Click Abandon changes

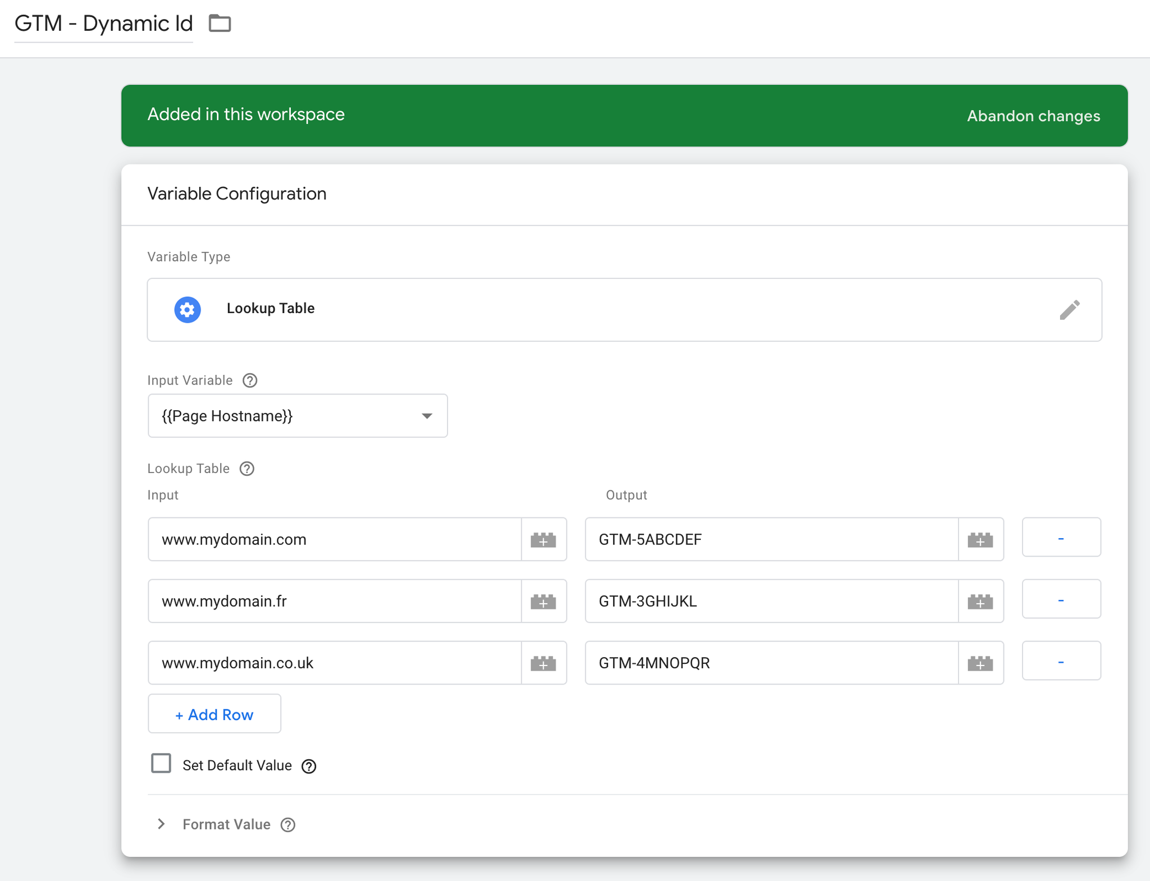pos(1033,116)
